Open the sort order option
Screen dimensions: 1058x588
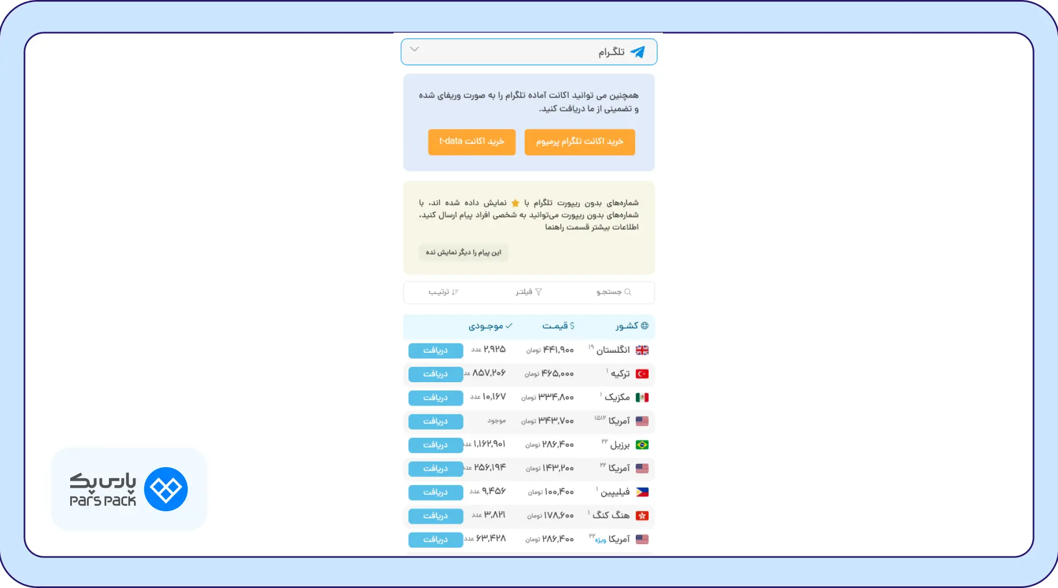click(x=444, y=292)
